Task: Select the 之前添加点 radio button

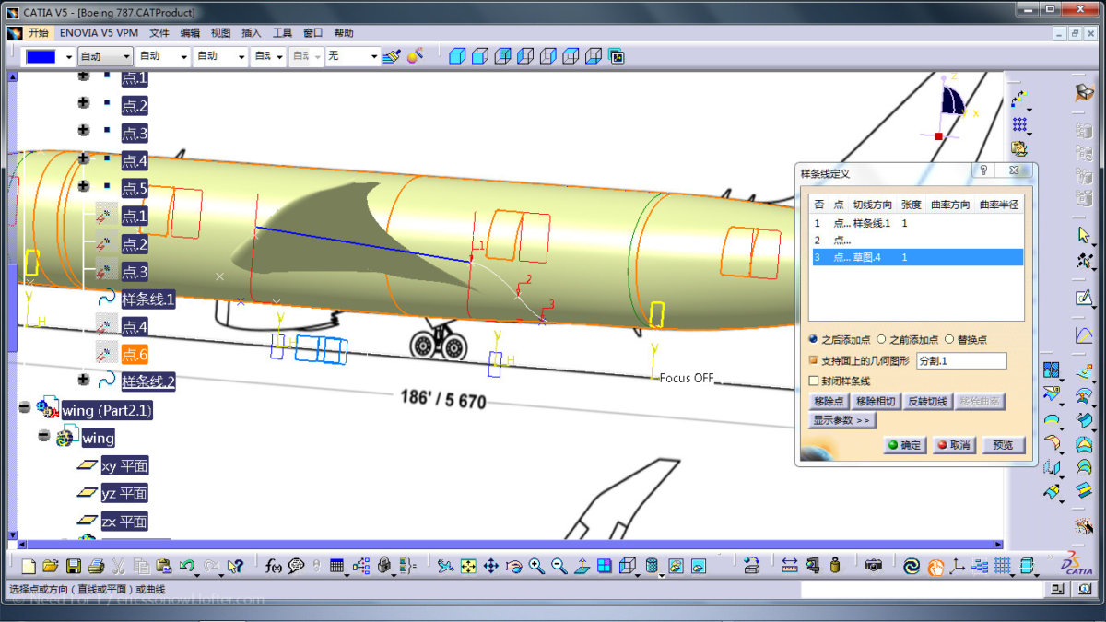Action: 881,339
